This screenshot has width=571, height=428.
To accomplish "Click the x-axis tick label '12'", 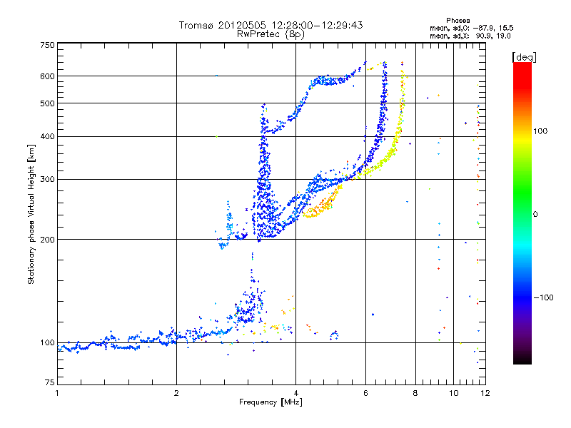I will pyautogui.click(x=485, y=393).
